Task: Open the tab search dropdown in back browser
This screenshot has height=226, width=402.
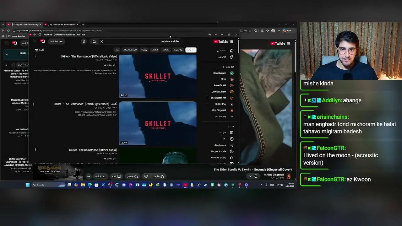Action: [3, 24]
